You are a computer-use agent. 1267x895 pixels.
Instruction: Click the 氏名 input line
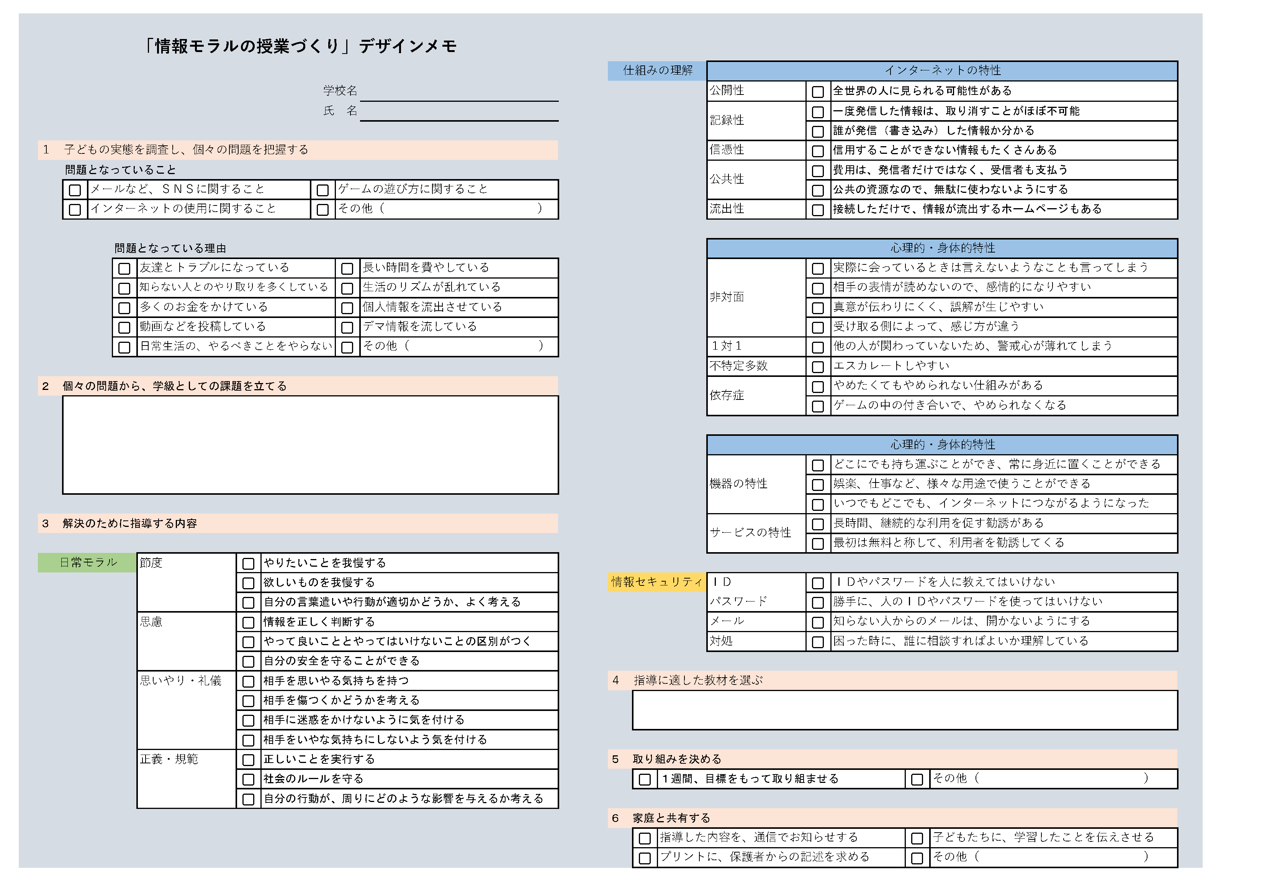459,112
